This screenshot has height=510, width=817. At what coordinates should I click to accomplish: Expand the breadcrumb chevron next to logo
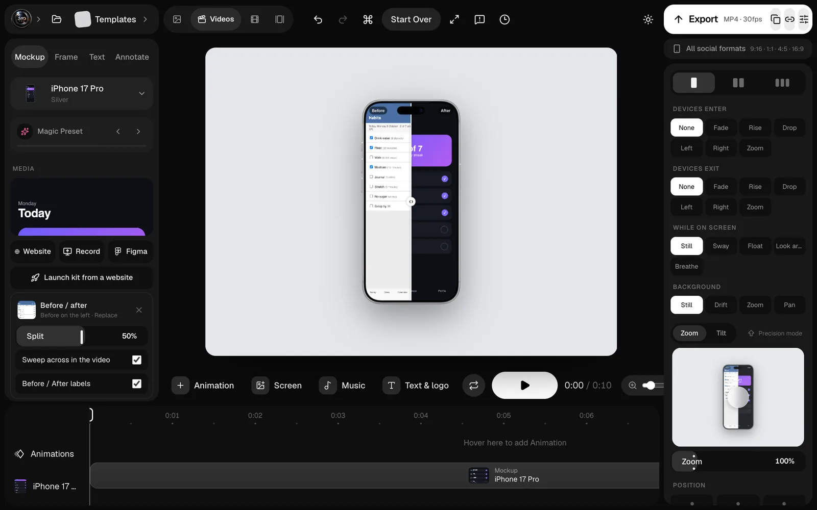tap(38, 19)
